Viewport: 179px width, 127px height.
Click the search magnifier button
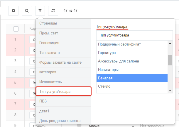[27, 11]
